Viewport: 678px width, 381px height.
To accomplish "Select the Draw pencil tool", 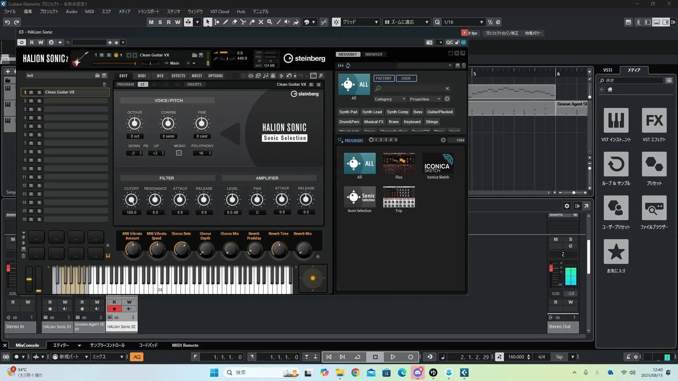I will click(226, 22).
